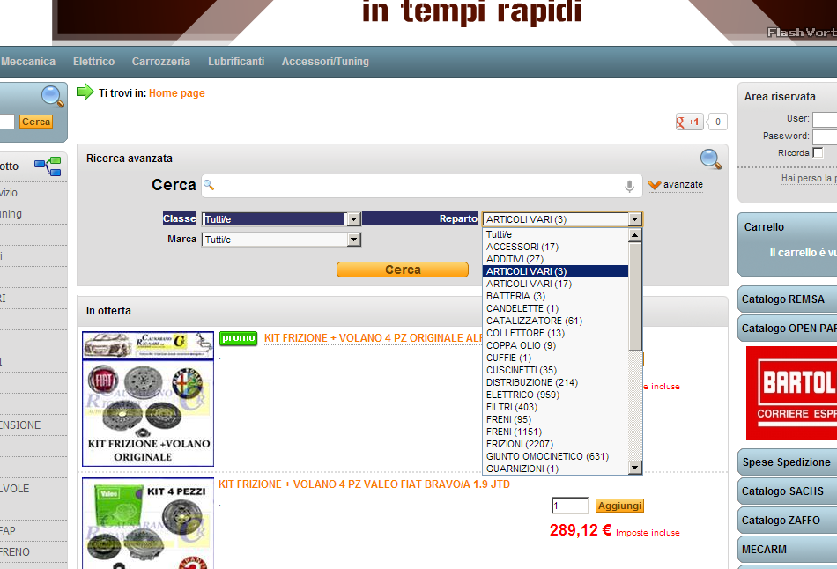Toggle the Ricorda checkbox

pos(818,152)
